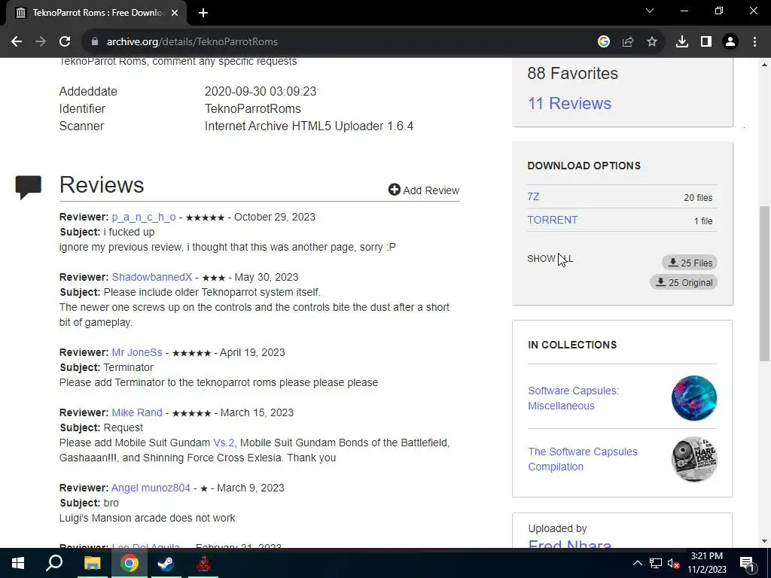771x578 pixels.
Task: Click the '20 files' count text
Action: click(698, 198)
